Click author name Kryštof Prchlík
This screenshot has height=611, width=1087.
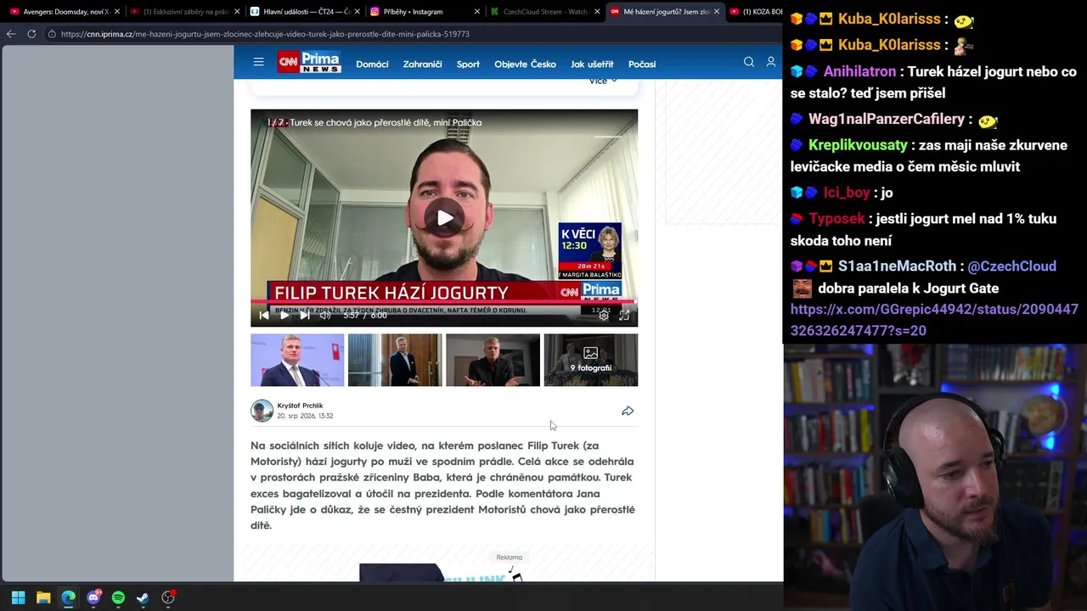(300, 406)
